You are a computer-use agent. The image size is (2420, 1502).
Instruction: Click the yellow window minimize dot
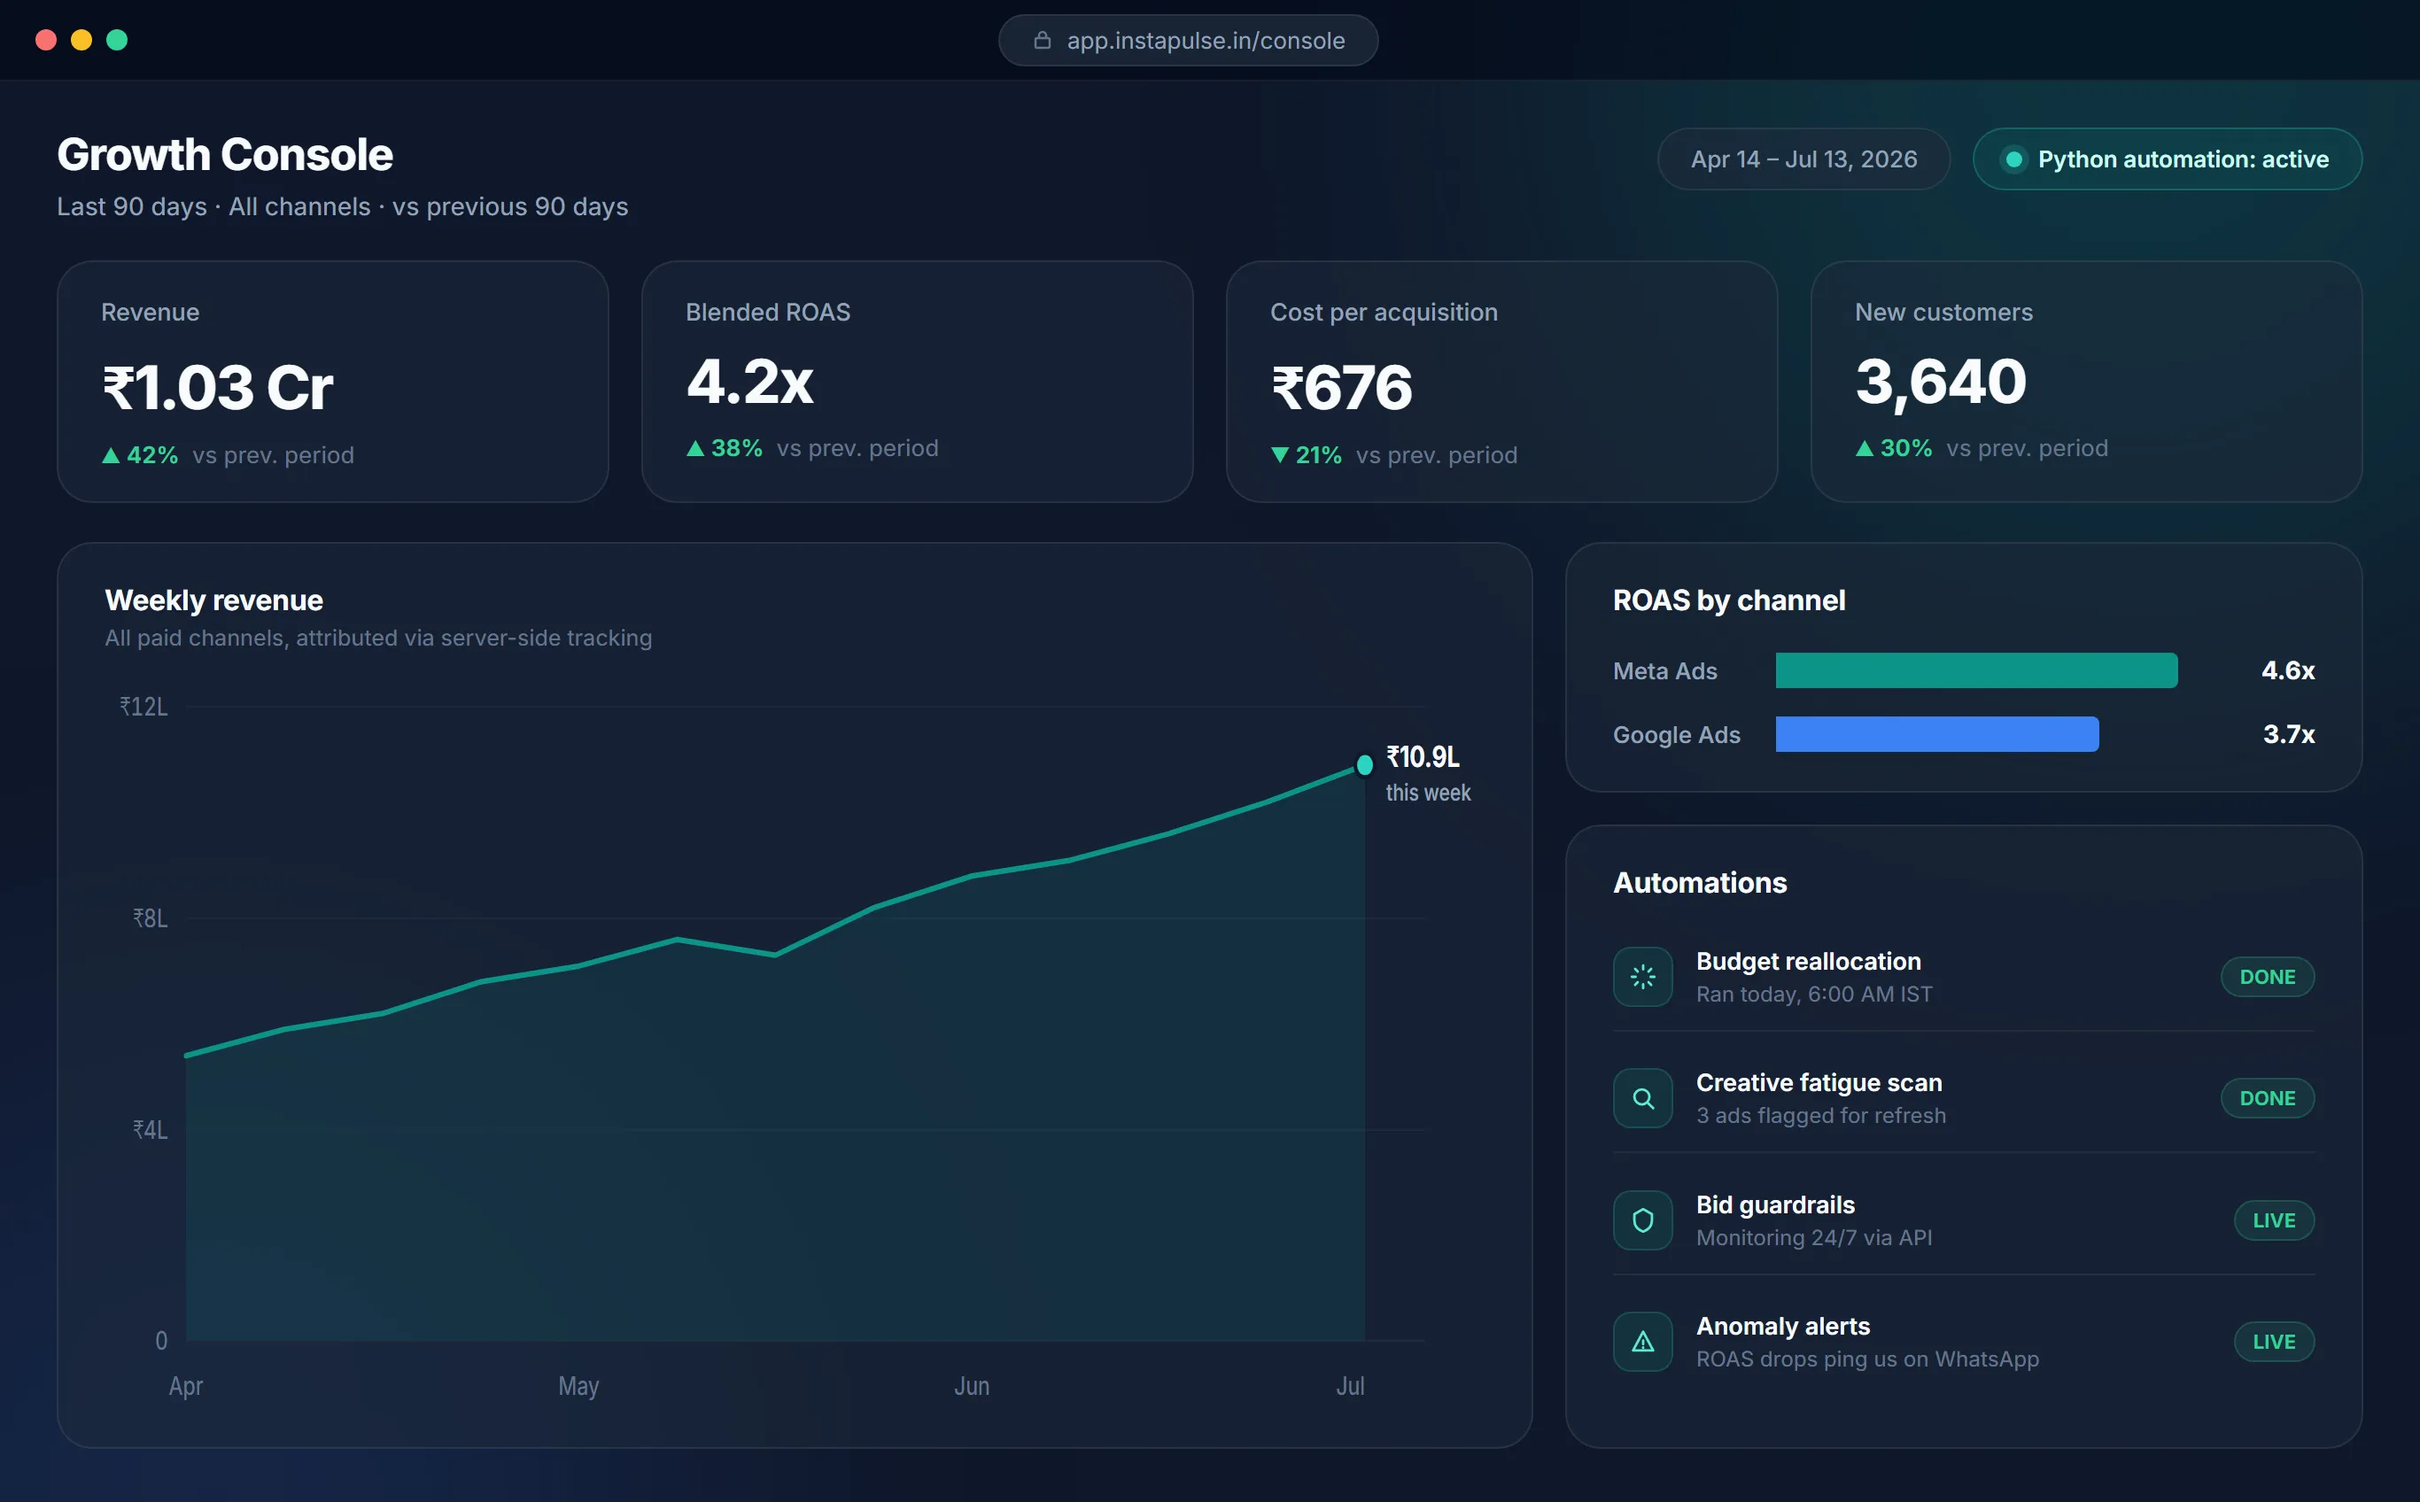pos(81,40)
